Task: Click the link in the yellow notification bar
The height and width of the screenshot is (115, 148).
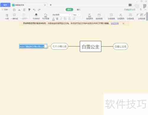Action: [115, 23]
